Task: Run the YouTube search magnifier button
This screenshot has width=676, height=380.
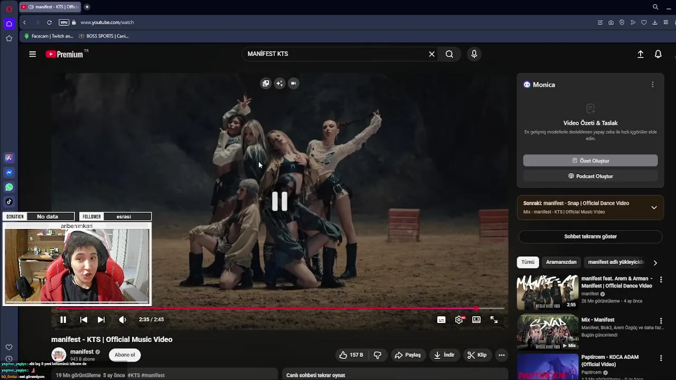Action: click(449, 54)
